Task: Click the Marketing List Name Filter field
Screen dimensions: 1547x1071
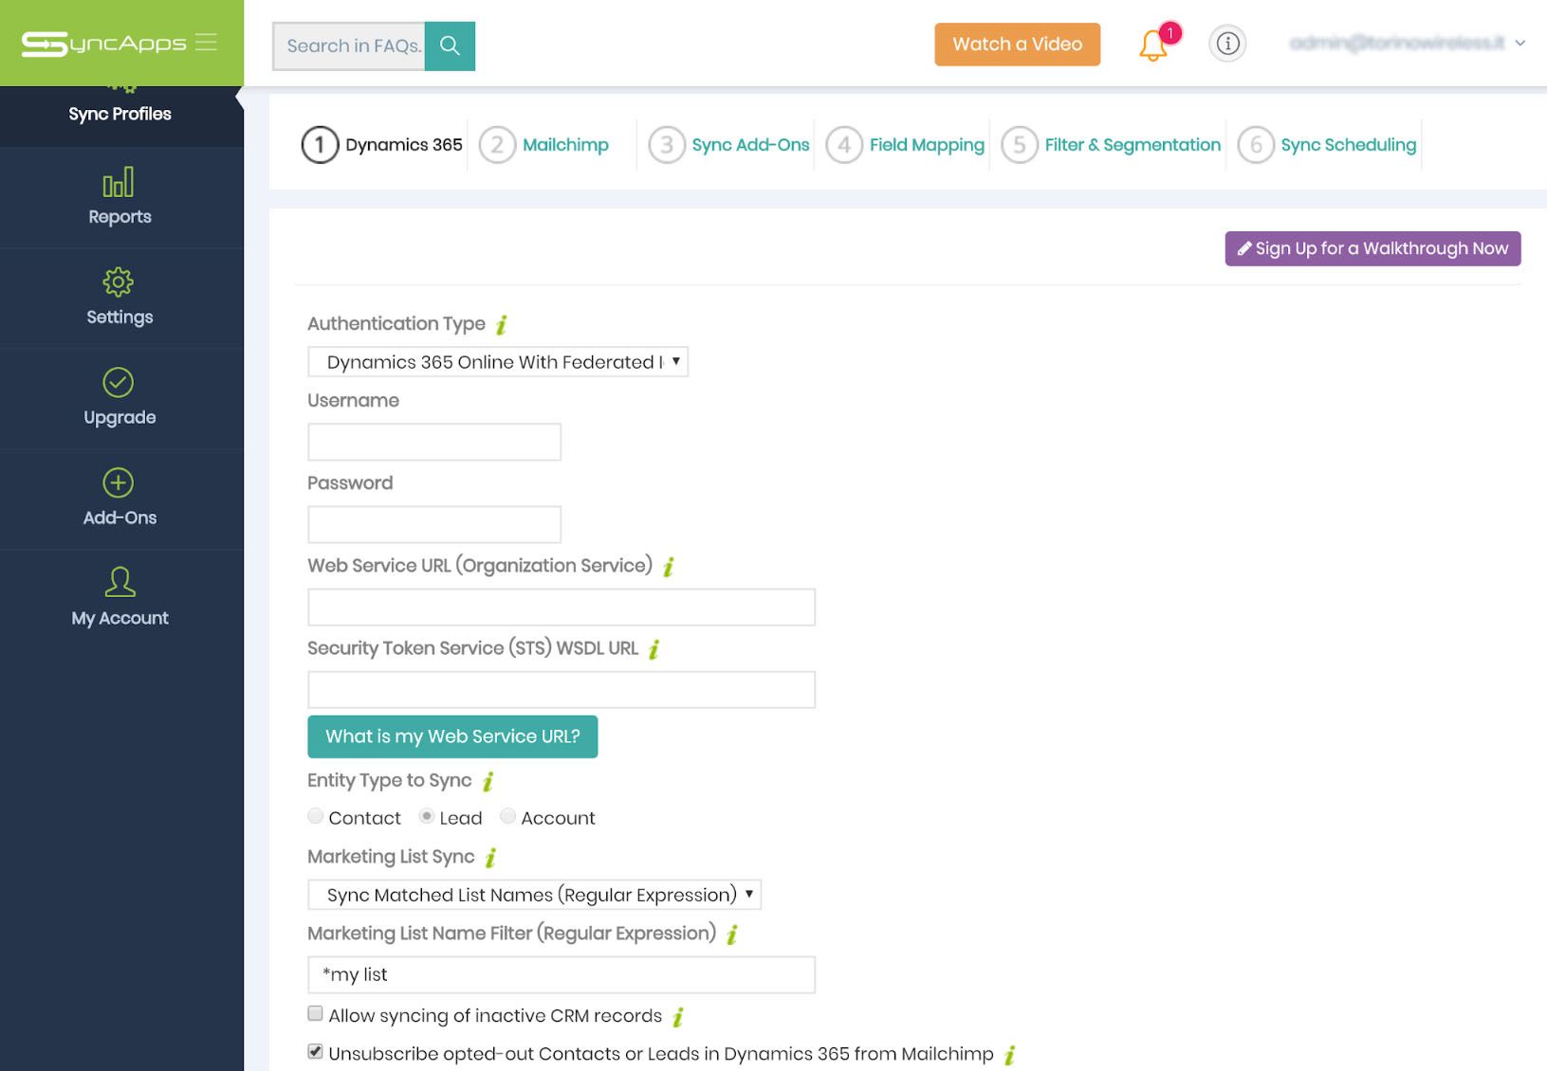Action: [562, 974]
